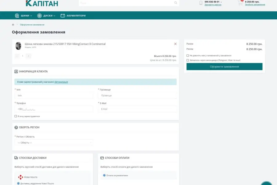Click the search magnifier icon
Image resolution: width=277 pixels, height=185 pixels.
(176, 3)
